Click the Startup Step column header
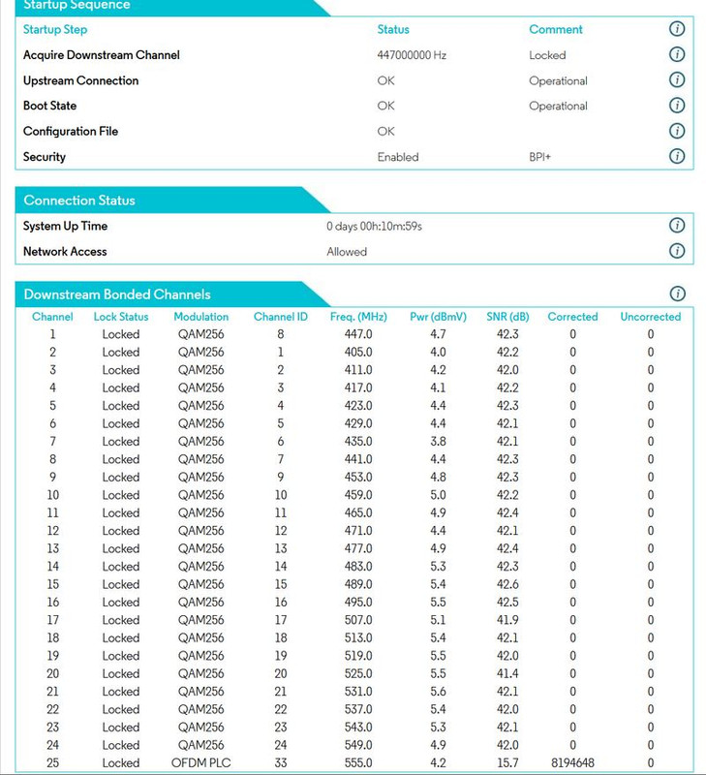The image size is (706, 775). (x=55, y=30)
